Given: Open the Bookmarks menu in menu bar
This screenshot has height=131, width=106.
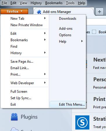Looking at the screenshot, I should (54, 3).
